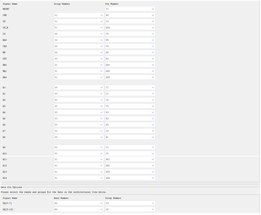Open the A10 Pin Number dropdown
This screenshot has width=261, height=215.
tap(130, 154)
